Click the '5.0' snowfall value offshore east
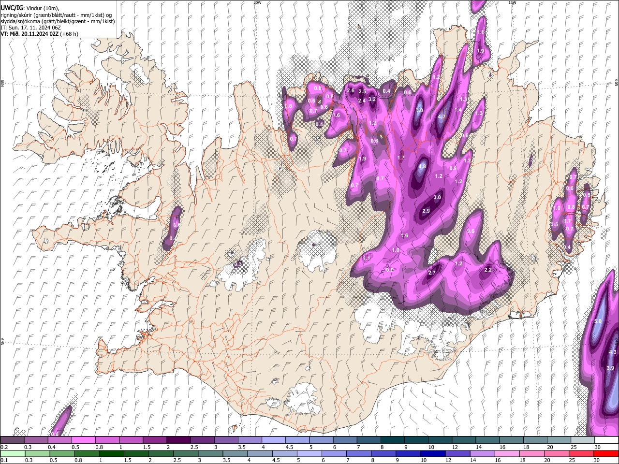This screenshot has width=619, height=464. 597,321
